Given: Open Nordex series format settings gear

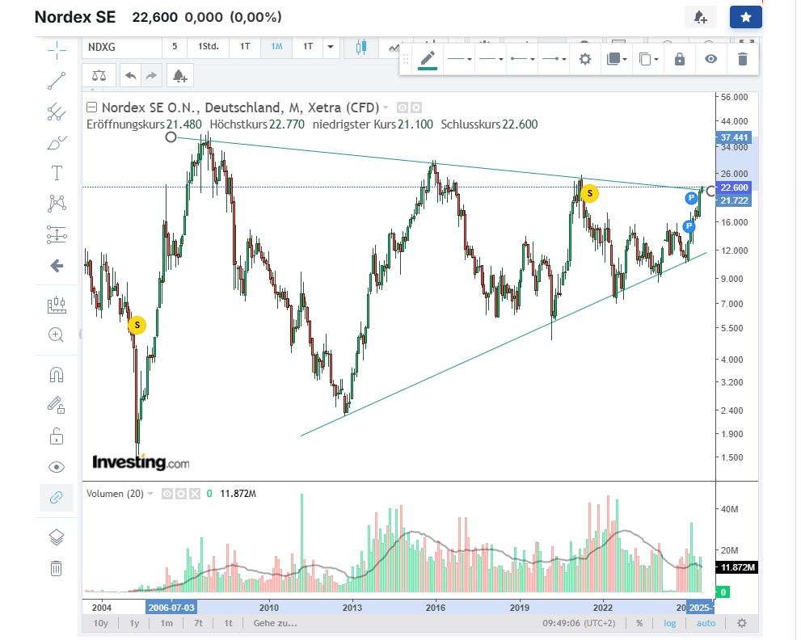Looking at the screenshot, I should (416, 107).
